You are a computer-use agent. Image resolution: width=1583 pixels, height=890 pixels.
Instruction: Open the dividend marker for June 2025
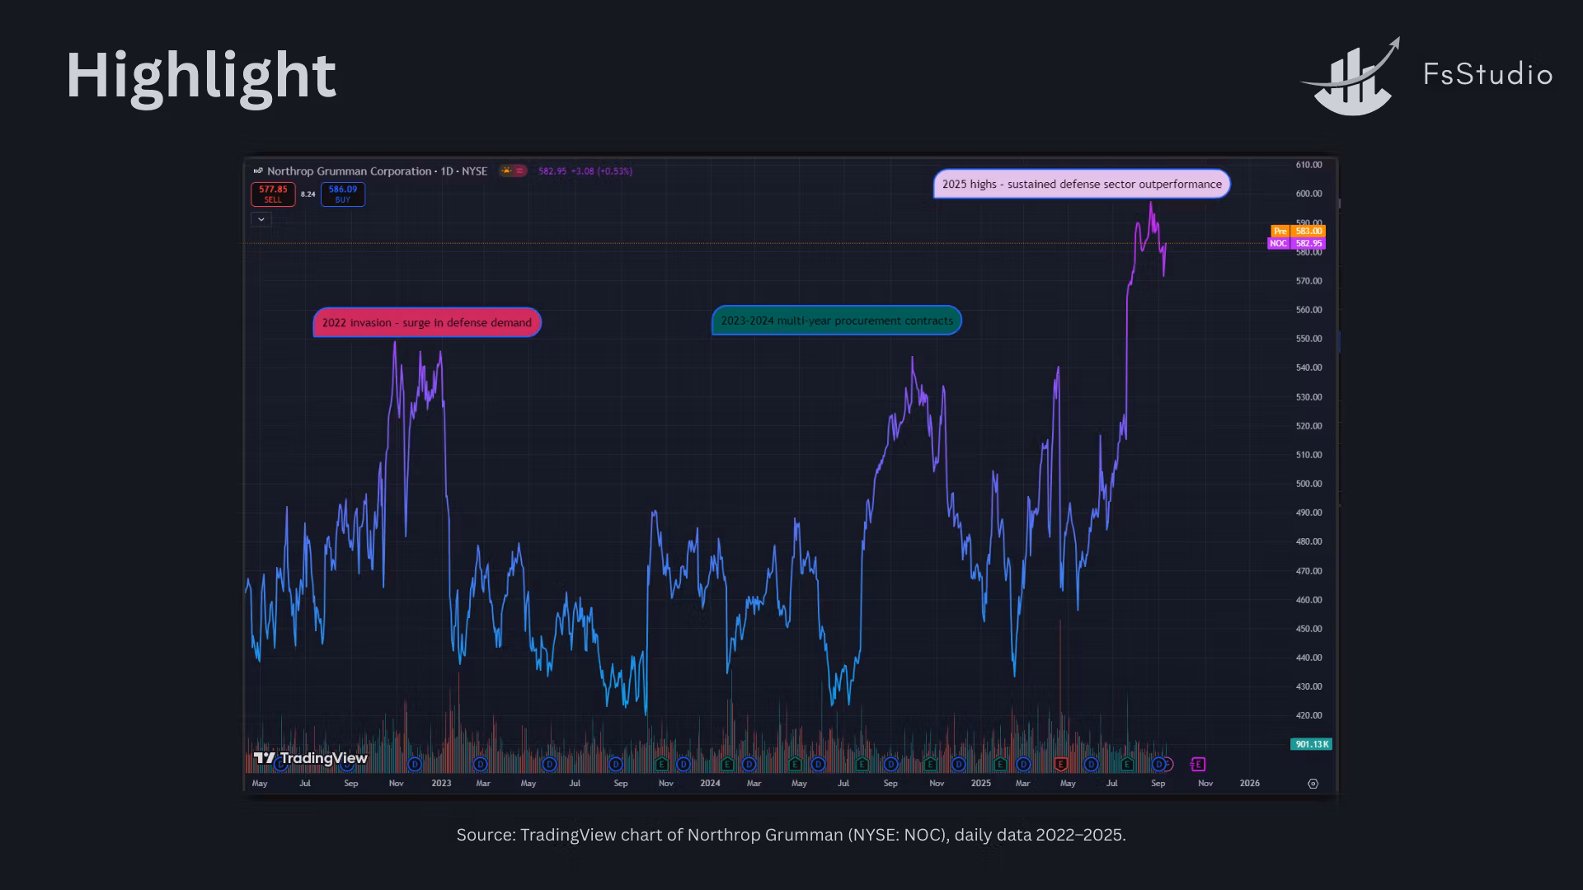pyautogui.click(x=1092, y=765)
